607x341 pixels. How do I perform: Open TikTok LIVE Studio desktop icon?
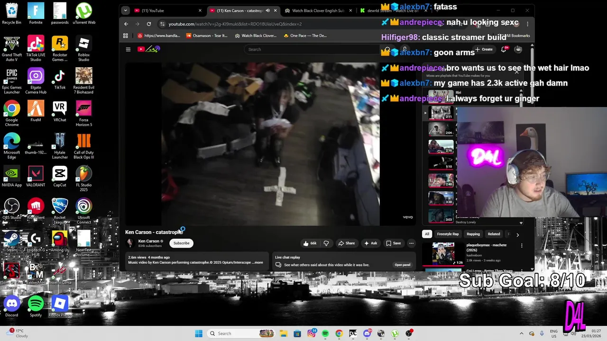36,49
